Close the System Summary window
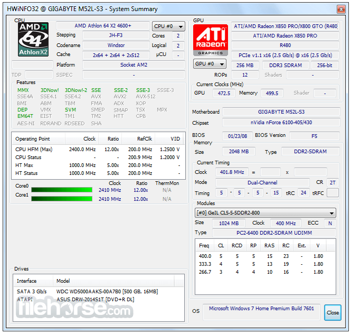The height and width of the screenshot is (334, 351). [x=341, y=9]
